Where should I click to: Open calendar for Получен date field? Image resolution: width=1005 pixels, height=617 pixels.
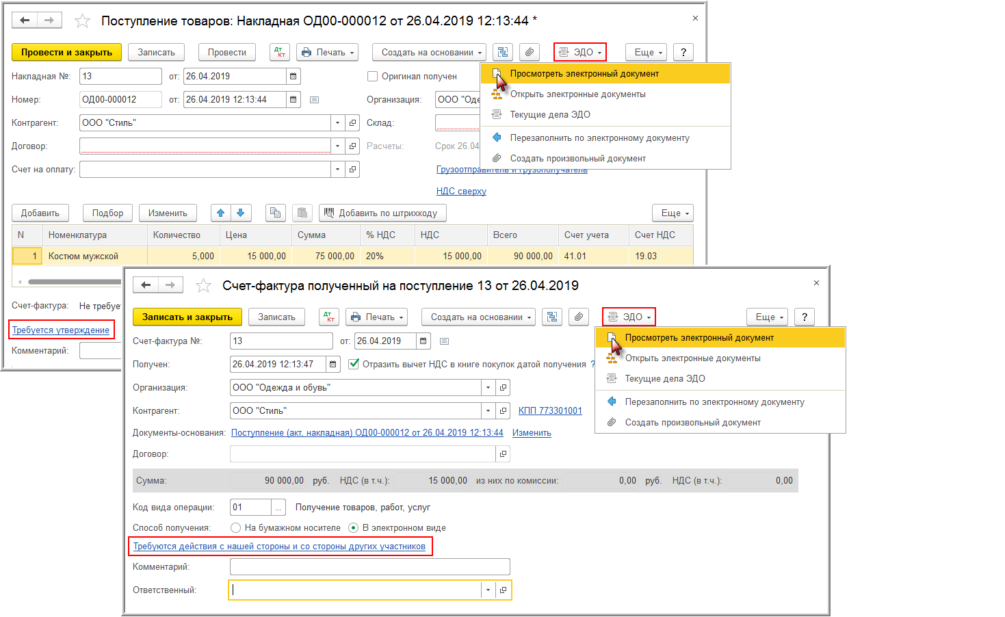333,364
